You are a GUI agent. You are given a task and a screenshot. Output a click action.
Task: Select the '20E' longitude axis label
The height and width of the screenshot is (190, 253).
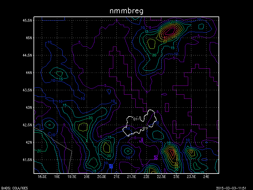(x=87, y=177)
